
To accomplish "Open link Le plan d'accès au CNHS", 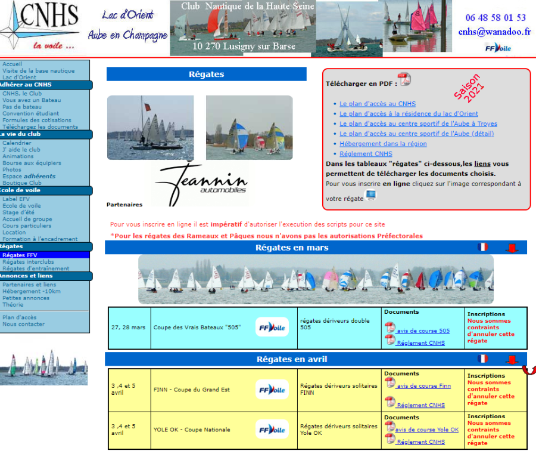I will pyautogui.click(x=378, y=104).
